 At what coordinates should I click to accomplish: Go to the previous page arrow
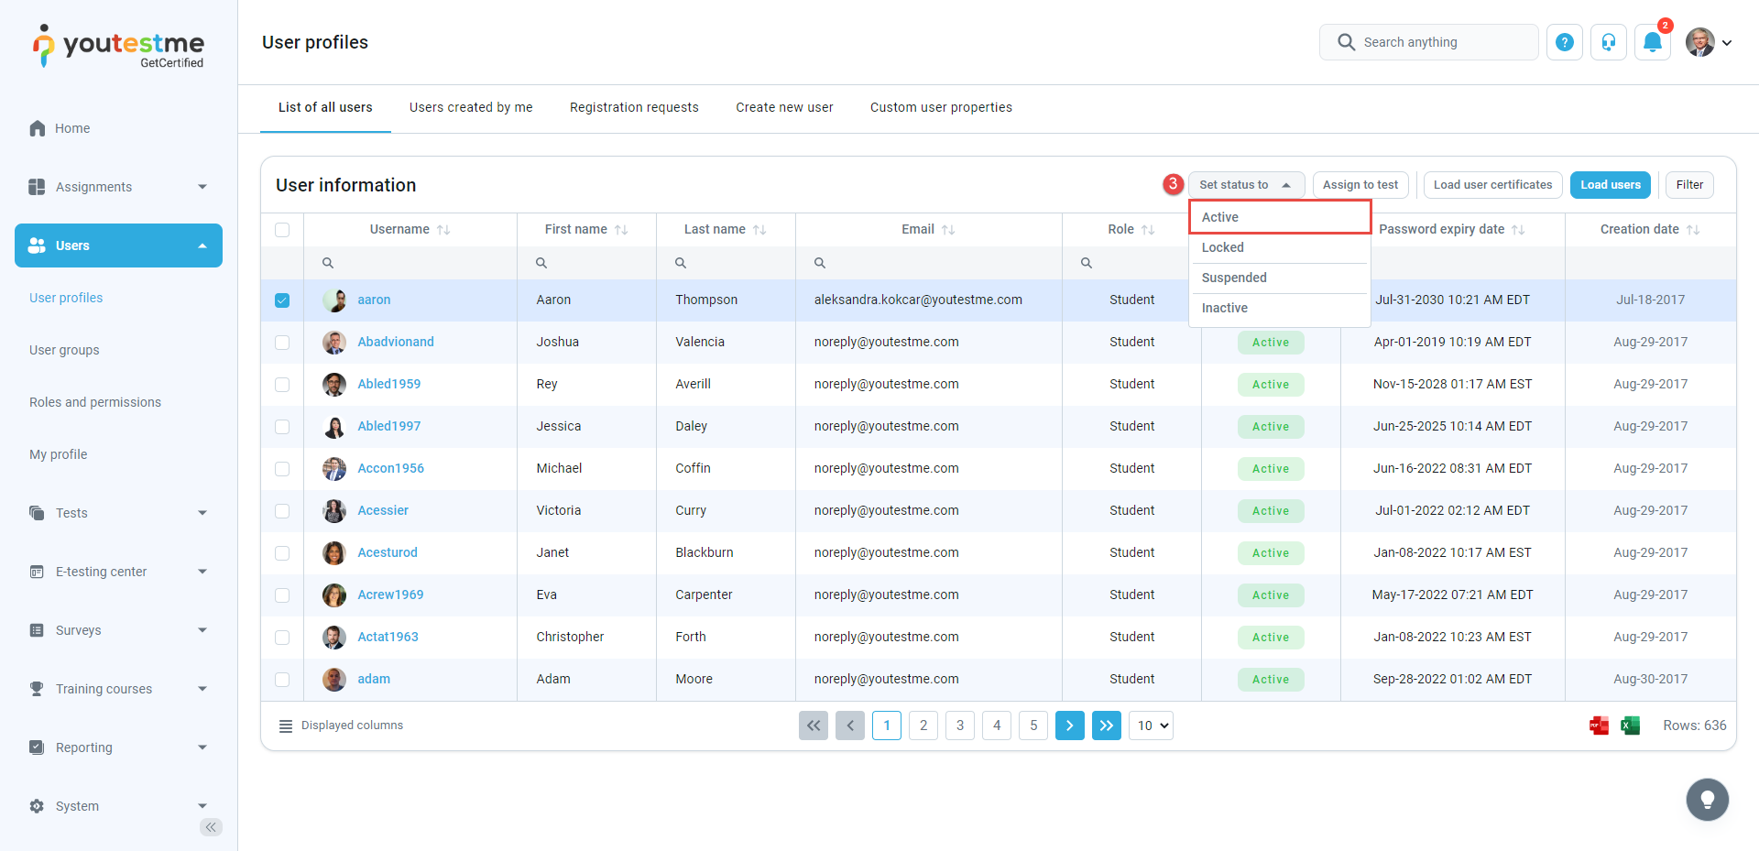click(850, 726)
